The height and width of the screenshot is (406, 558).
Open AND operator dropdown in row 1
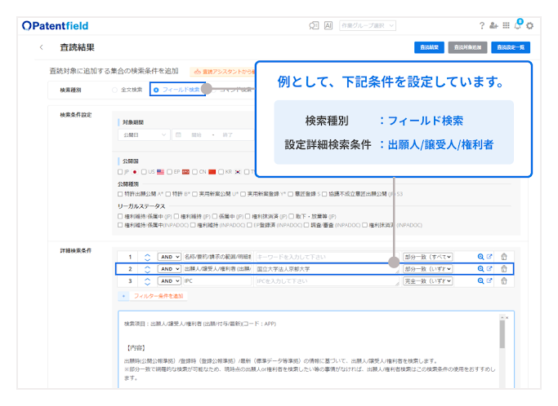click(x=169, y=256)
